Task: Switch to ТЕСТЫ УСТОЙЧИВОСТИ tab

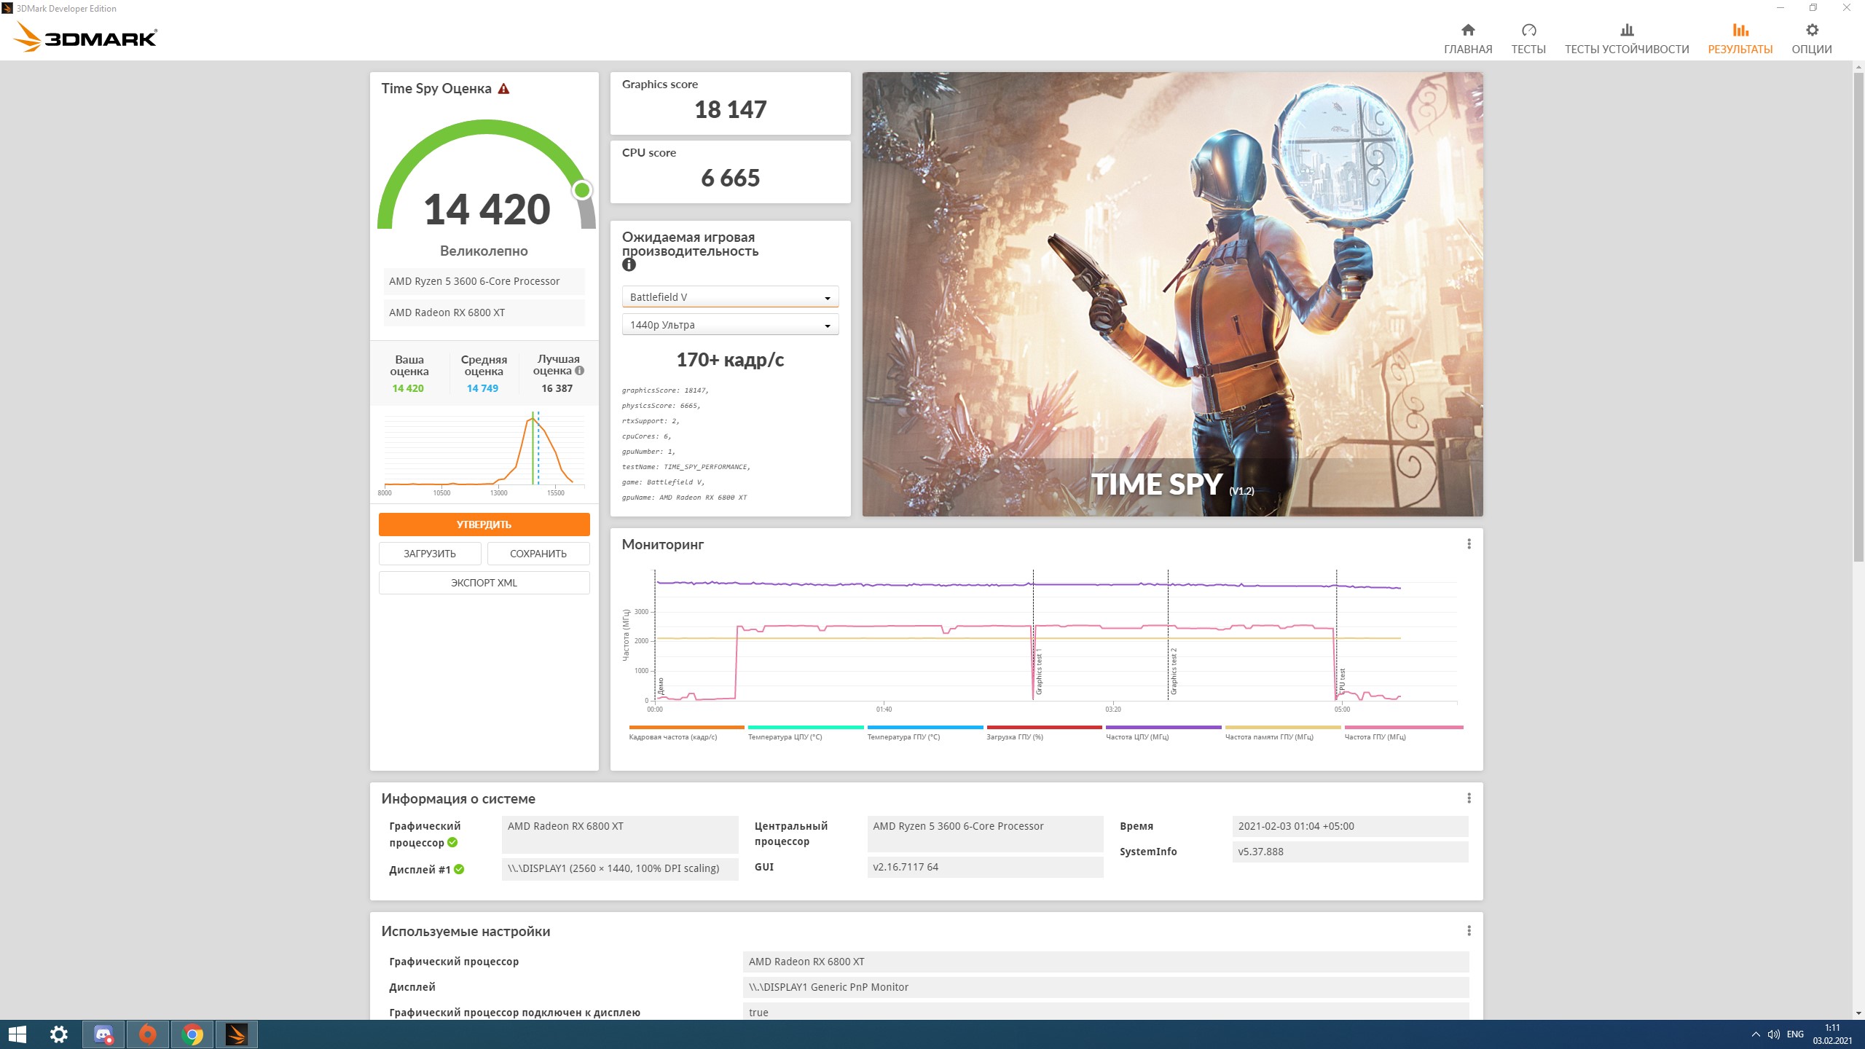Action: (1627, 39)
